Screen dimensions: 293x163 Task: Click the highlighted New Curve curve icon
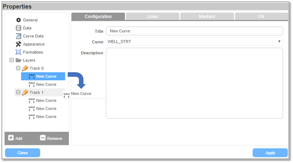click(x=32, y=76)
